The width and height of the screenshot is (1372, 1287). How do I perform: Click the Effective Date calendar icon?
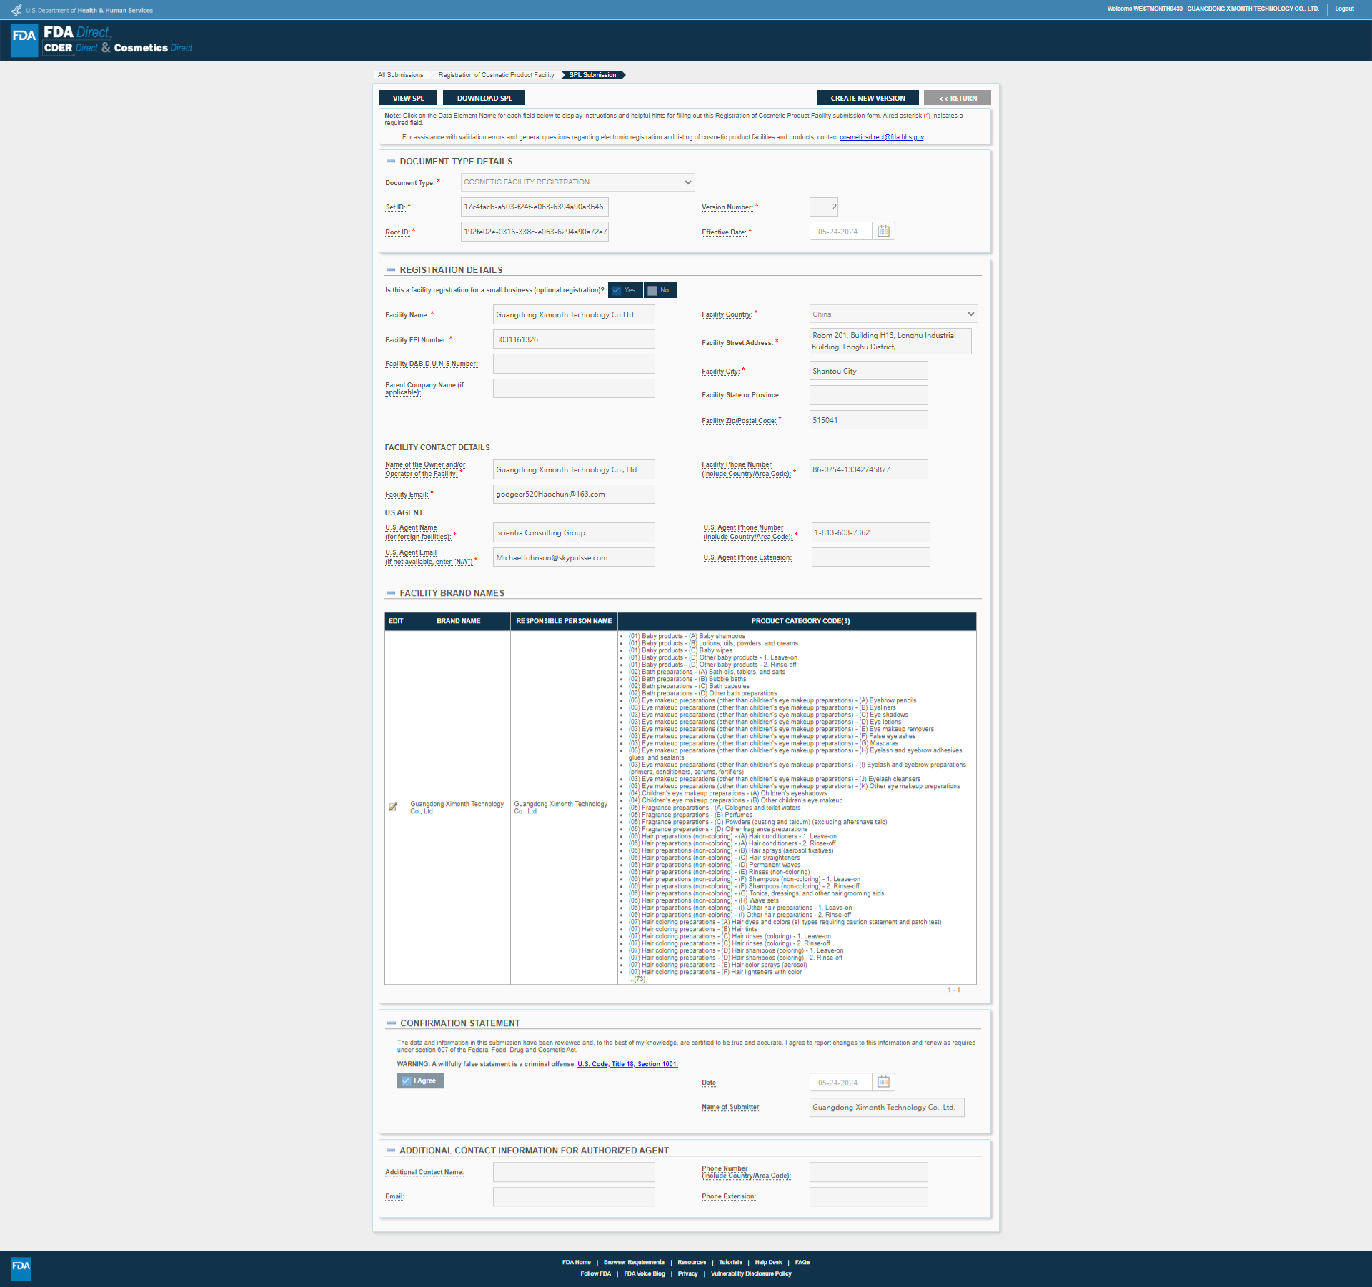[883, 232]
